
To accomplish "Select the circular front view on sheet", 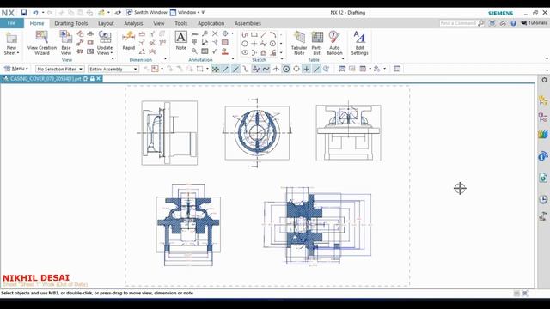I will pyautogui.click(x=257, y=133).
